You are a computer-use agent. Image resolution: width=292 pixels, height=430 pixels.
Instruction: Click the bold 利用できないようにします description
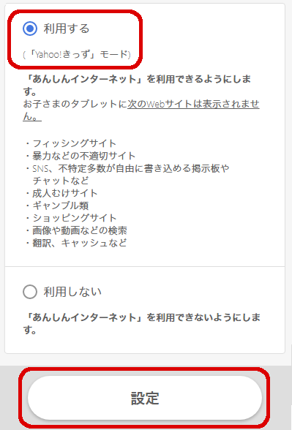tap(142, 323)
